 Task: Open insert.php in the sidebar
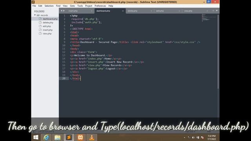47,30
